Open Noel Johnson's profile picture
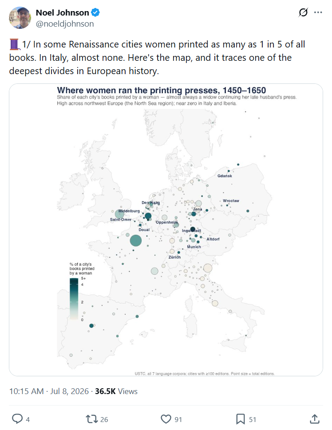This screenshot has width=332, height=430. 20,18
